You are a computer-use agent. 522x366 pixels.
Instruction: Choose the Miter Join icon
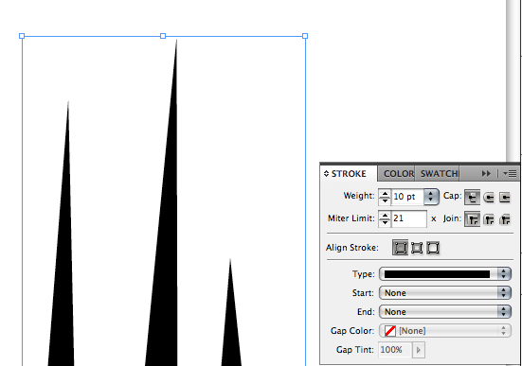[x=472, y=219]
